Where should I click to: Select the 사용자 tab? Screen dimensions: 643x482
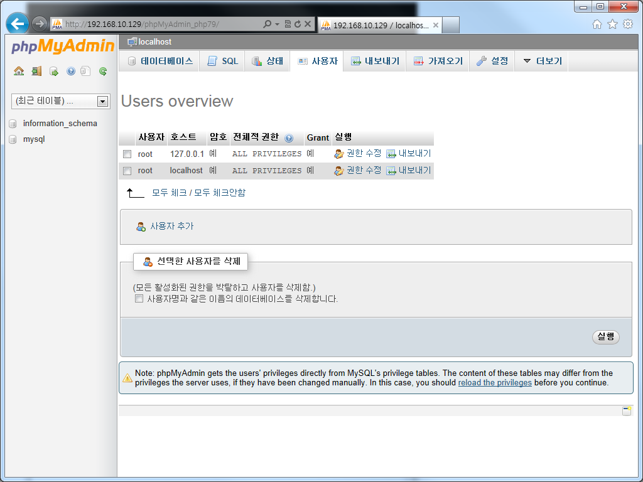click(317, 61)
